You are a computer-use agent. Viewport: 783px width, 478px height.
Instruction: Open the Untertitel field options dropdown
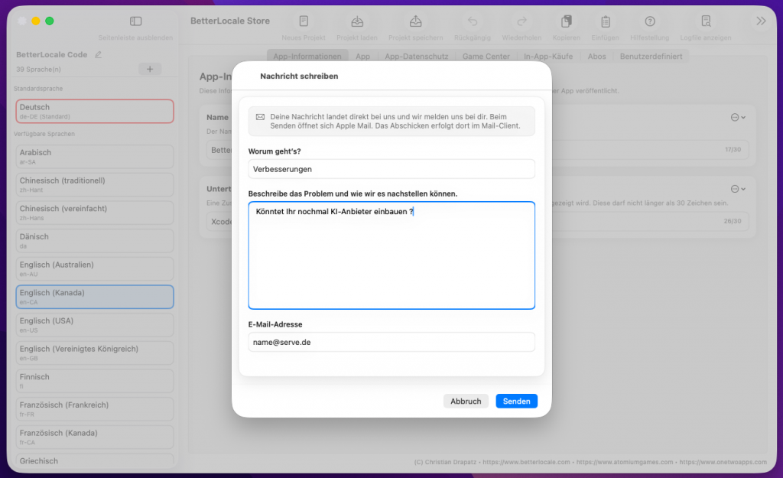(x=738, y=188)
